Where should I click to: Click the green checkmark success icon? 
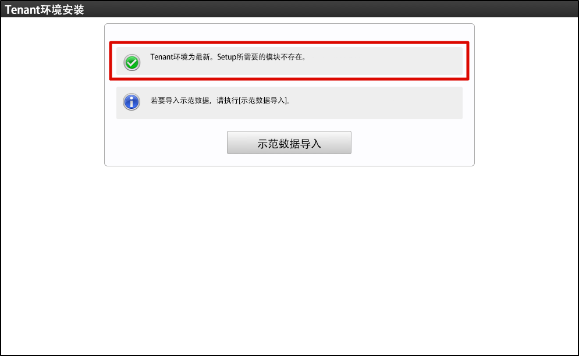pos(132,62)
